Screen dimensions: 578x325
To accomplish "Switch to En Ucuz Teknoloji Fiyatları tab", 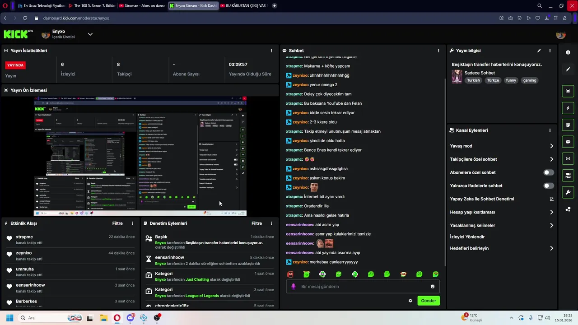I will pyautogui.click(x=41, y=6).
